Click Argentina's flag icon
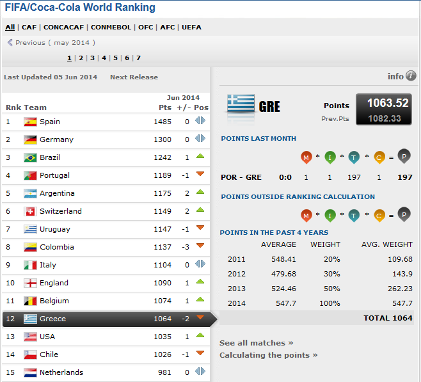The image size is (421, 382). click(30, 193)
